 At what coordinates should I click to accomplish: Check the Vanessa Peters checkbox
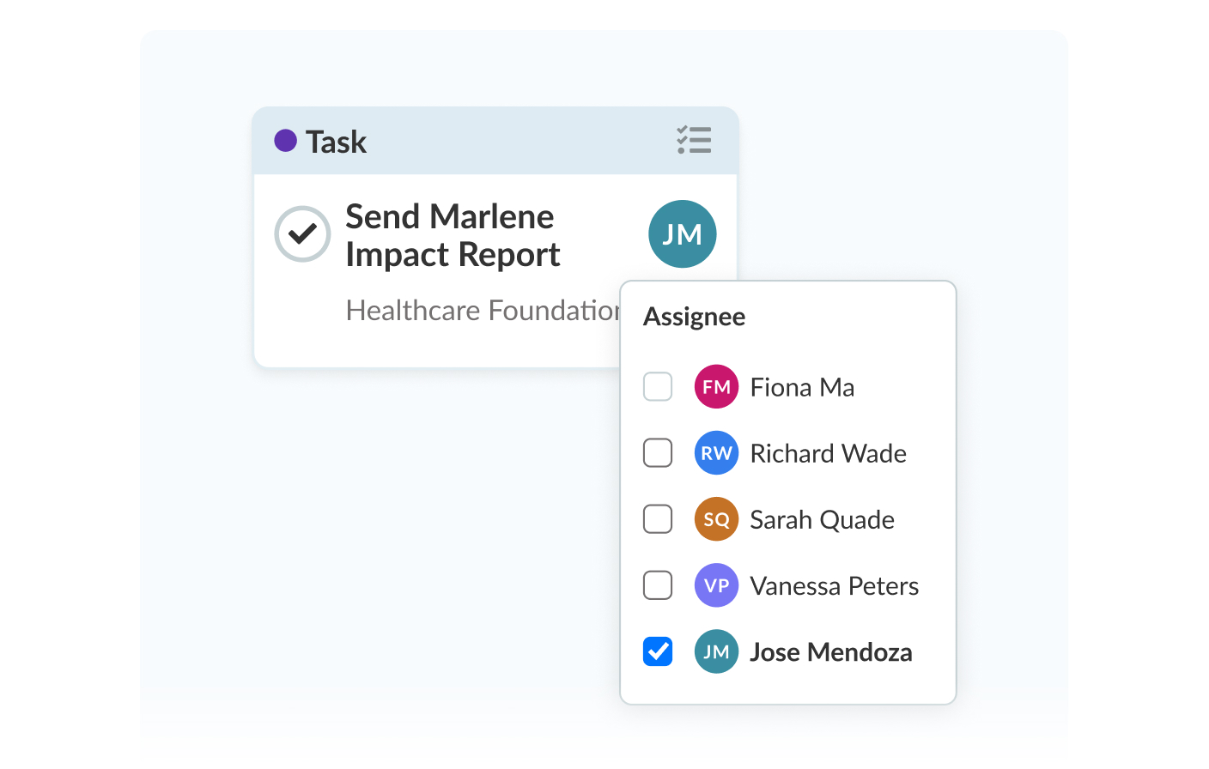coord(658,584)
